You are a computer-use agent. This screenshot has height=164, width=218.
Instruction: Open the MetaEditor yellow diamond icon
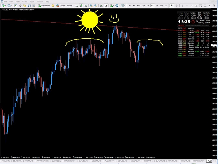53,6
